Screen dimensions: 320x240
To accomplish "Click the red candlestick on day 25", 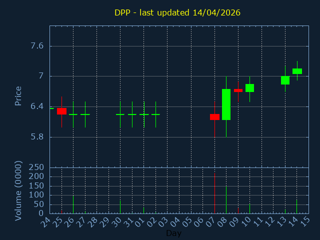I will [x=61, y=111].
